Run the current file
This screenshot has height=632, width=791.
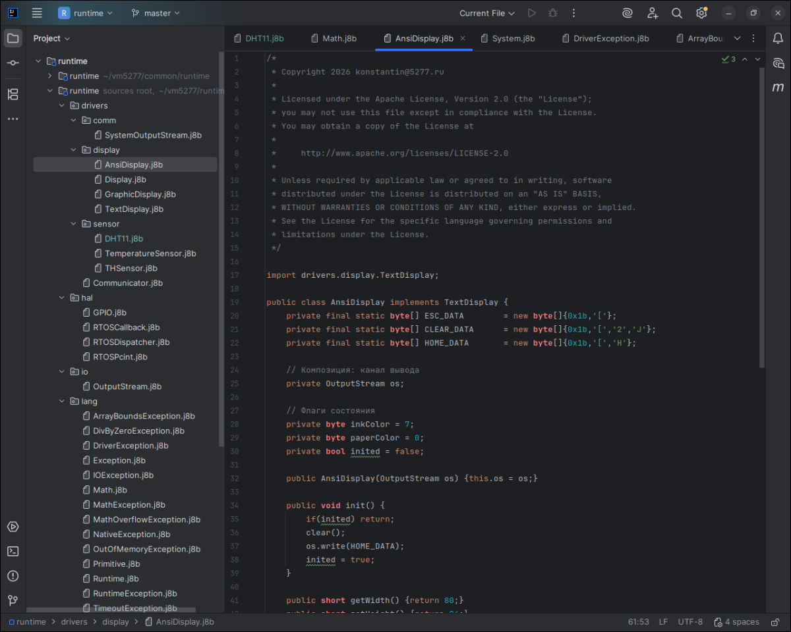531,13
